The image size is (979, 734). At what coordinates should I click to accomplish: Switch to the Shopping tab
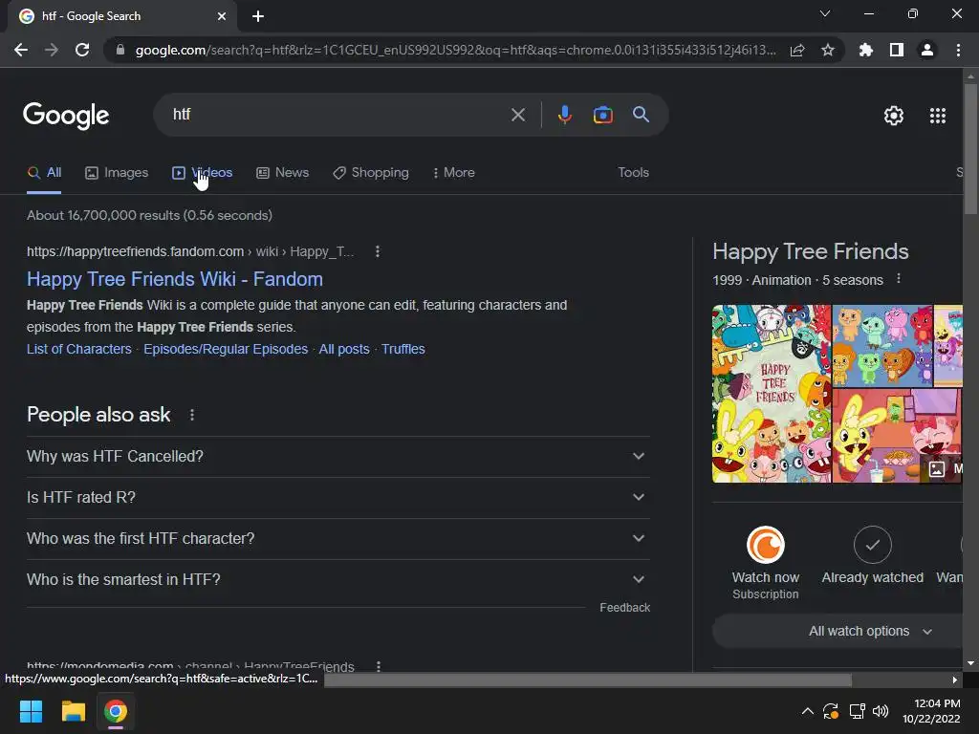(371, 173)
